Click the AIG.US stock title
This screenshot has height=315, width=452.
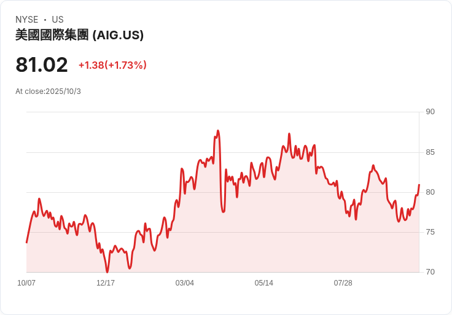(x=79, y=35)
